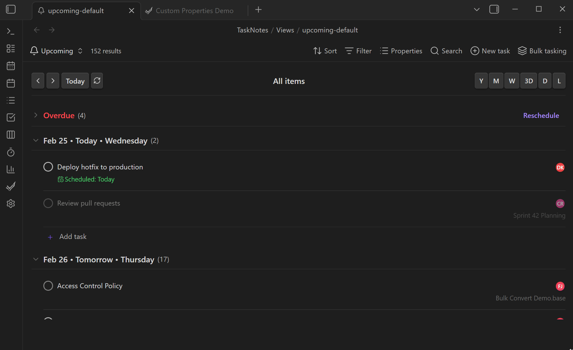This screenshot has height=350, width=573.
Task: Click the refresh icon next to Today
Action: pos(97,81)
